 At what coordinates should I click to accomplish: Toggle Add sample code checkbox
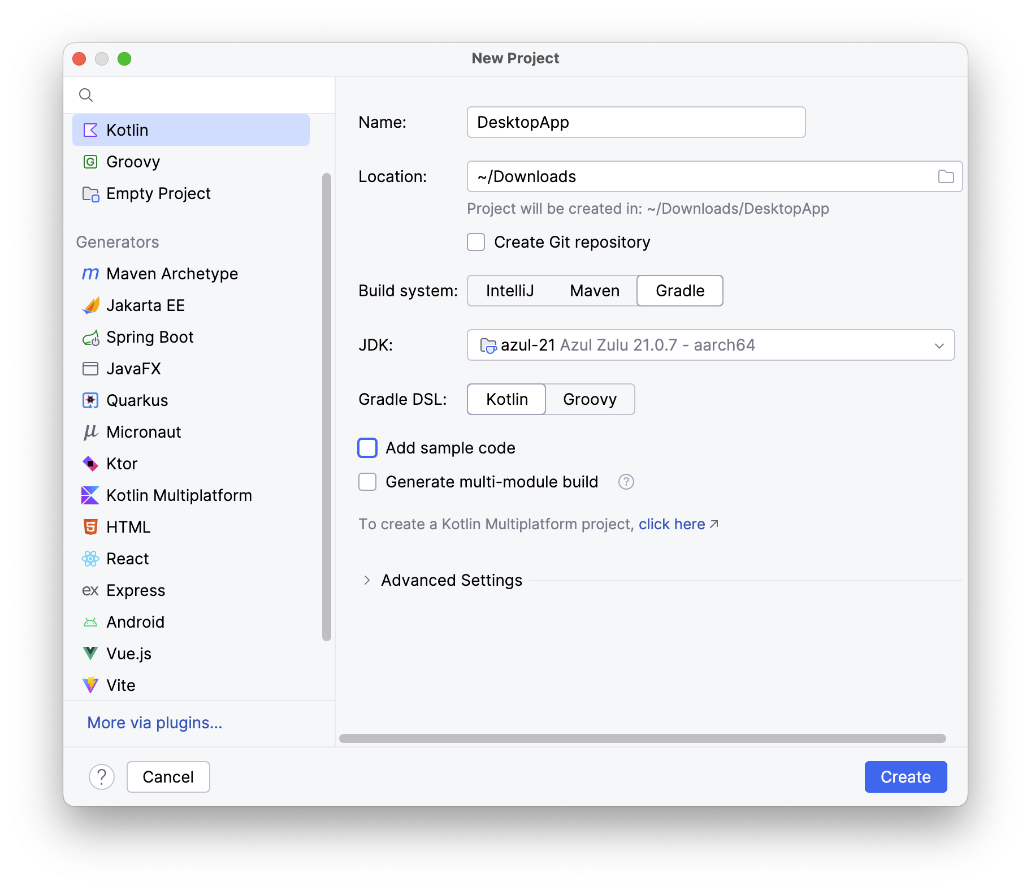pyautogui.click(x=367, y=448)
